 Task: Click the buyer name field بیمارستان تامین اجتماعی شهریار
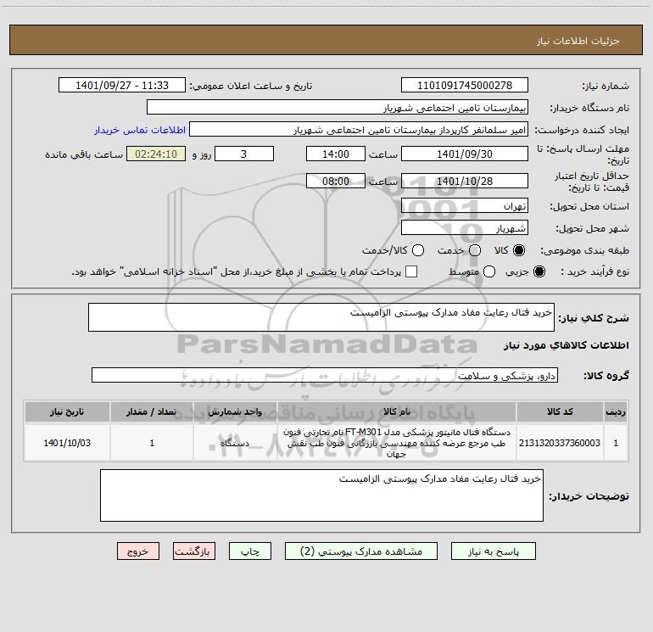pos(338,108)
